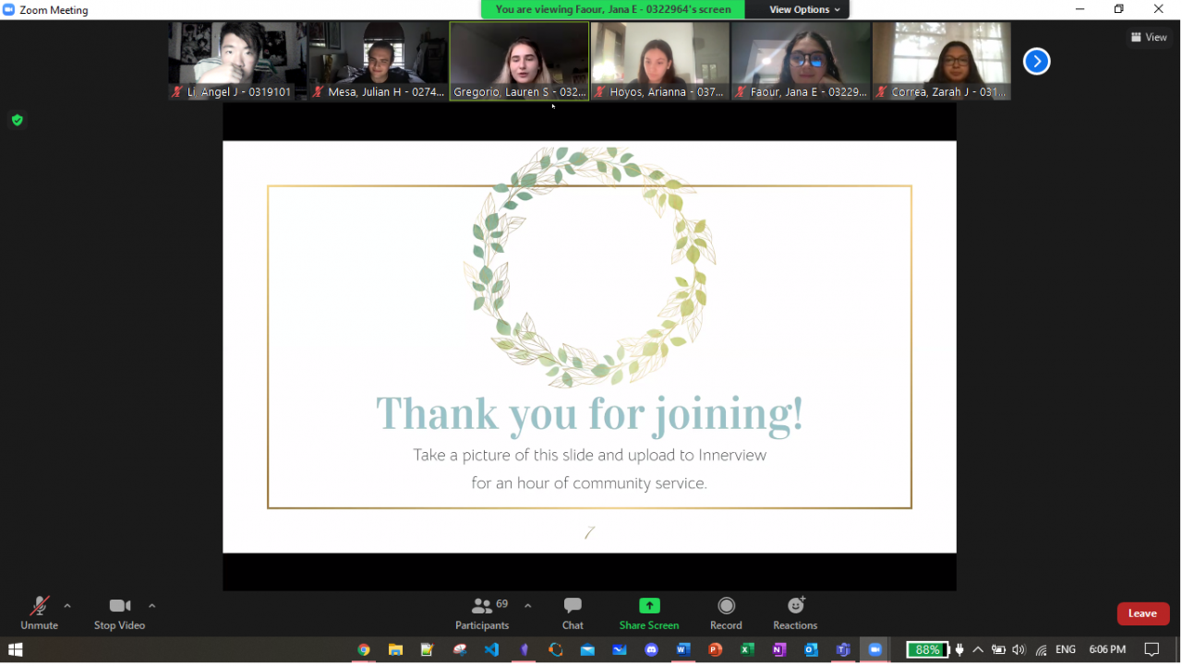Image resolution: width=1182 pixels, height=666 pixels.
Task: Open the Mail app from taskbar
Action: click(587, 650)
